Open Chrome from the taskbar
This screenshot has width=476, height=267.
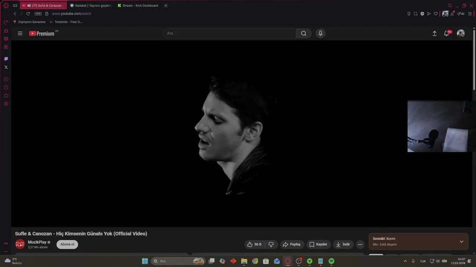[x=255, y=261]
